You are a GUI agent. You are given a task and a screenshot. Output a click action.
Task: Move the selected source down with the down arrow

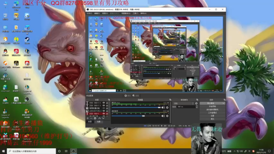coord(103,118)
